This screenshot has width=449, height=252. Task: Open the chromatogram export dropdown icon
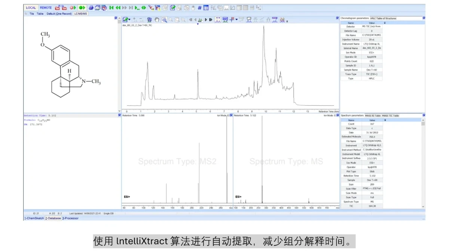[126, 19]
